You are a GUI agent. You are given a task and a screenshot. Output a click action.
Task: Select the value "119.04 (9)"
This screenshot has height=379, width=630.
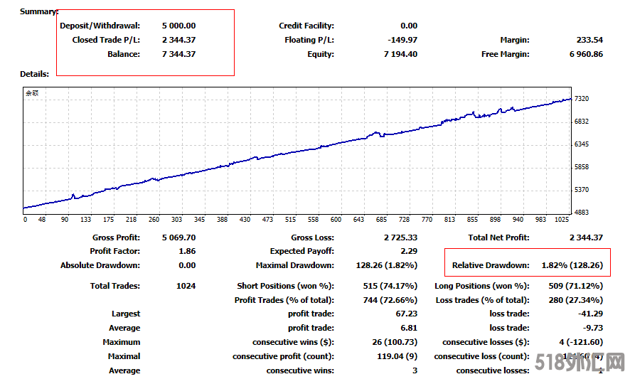(x=397, y=356)
